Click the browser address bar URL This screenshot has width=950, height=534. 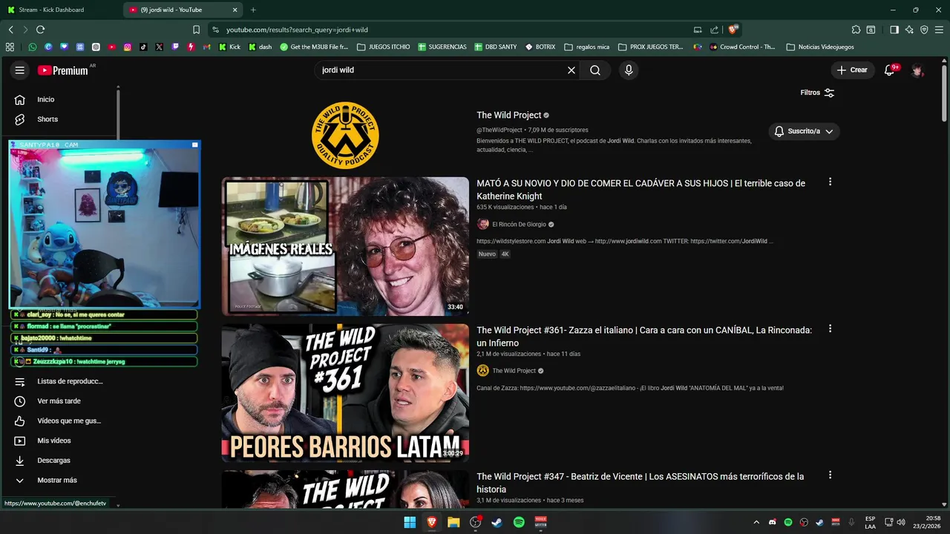click(297, 30)
